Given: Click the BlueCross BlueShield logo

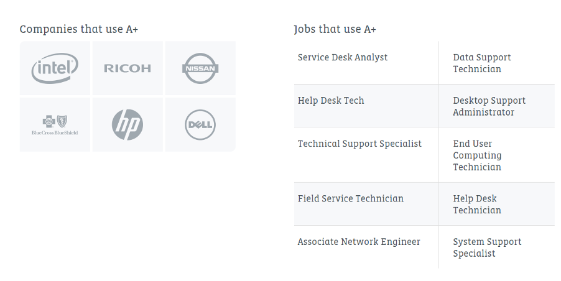Looking at the screenshot, I should (55, 124).
